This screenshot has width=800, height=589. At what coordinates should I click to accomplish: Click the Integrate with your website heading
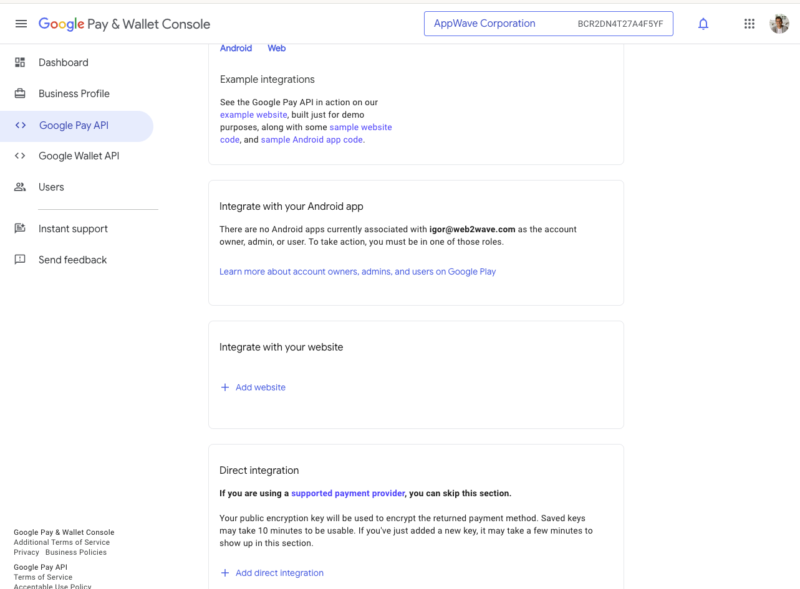[281, 347]
